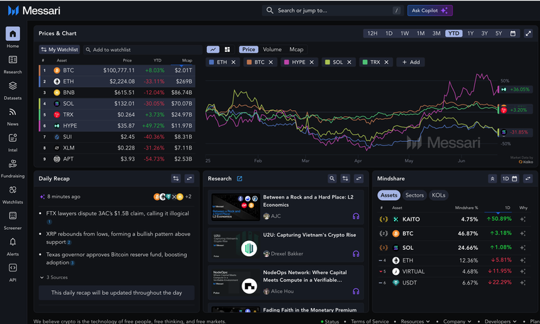Collapse the Mindshare panel chevrons
The image size is (540, 324).
(492, 179)
